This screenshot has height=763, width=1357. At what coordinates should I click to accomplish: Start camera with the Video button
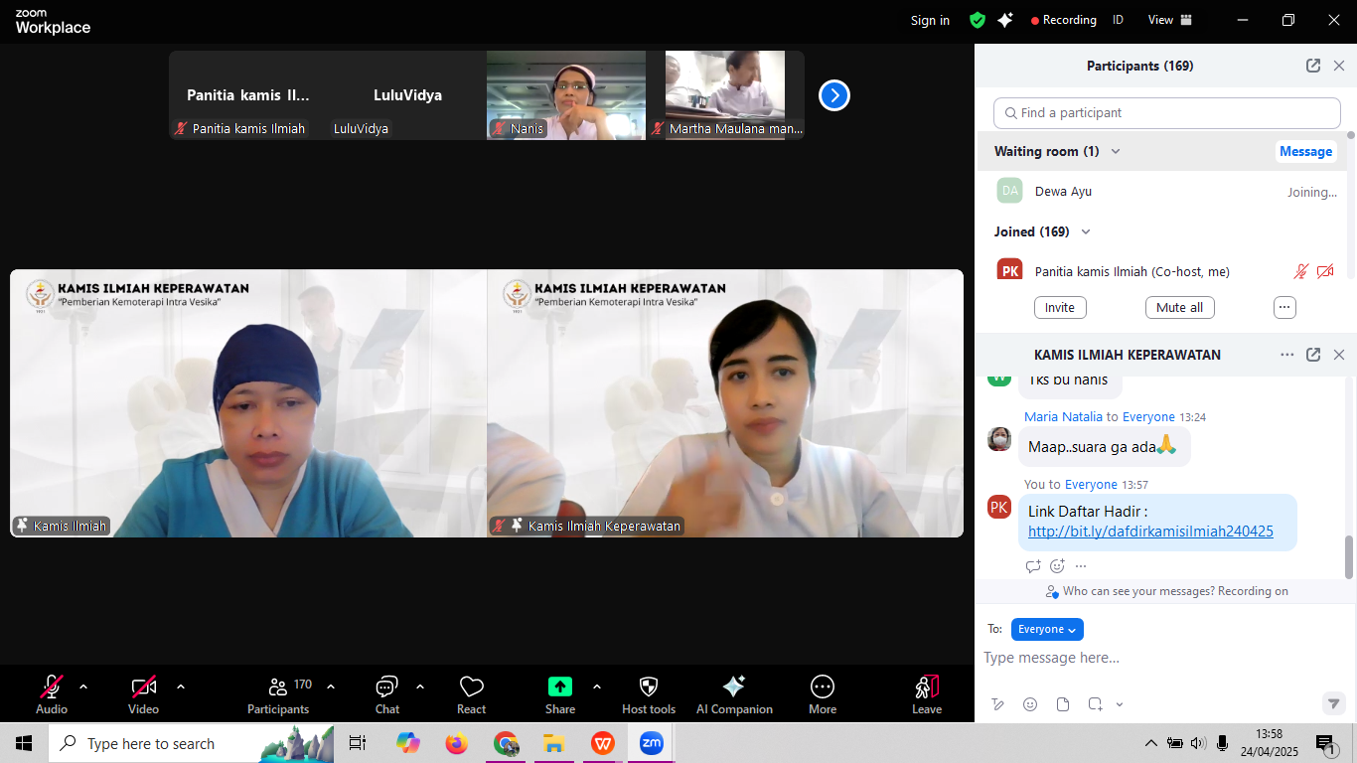tap(143, 687)
